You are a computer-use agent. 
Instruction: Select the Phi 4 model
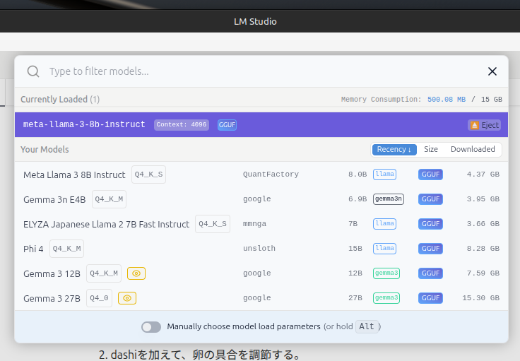[x=33, y=249]
